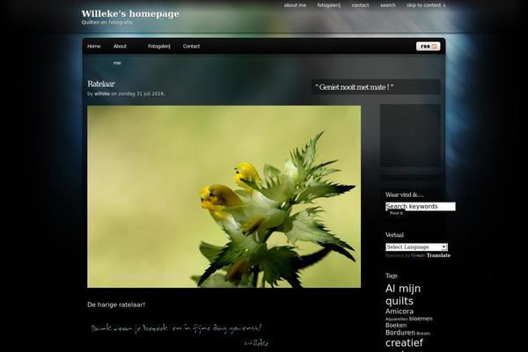Click top 'fotogalerij' link

coord(329,5)
